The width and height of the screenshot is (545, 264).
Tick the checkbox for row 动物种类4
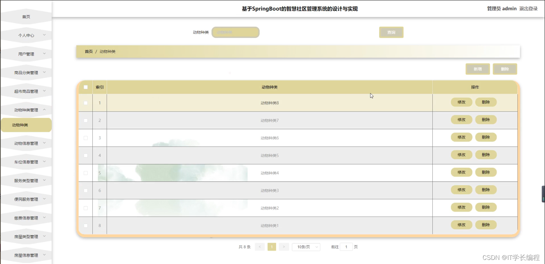[86, 173]
